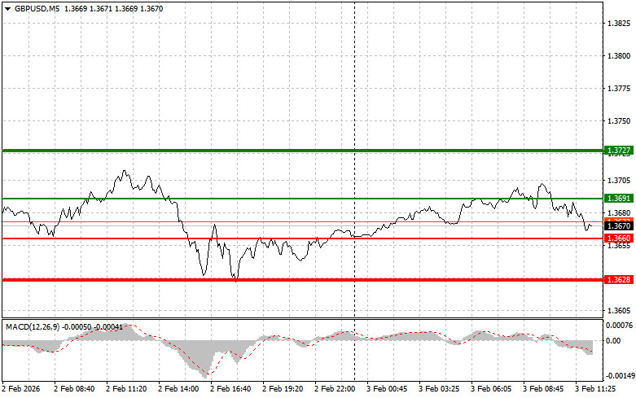
Task: Click the 1.3705 price scale value
Action: click(x=619, y=181)
